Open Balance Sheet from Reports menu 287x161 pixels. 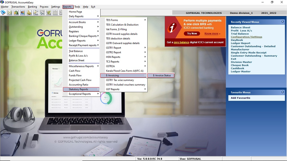tap(81, 60)
